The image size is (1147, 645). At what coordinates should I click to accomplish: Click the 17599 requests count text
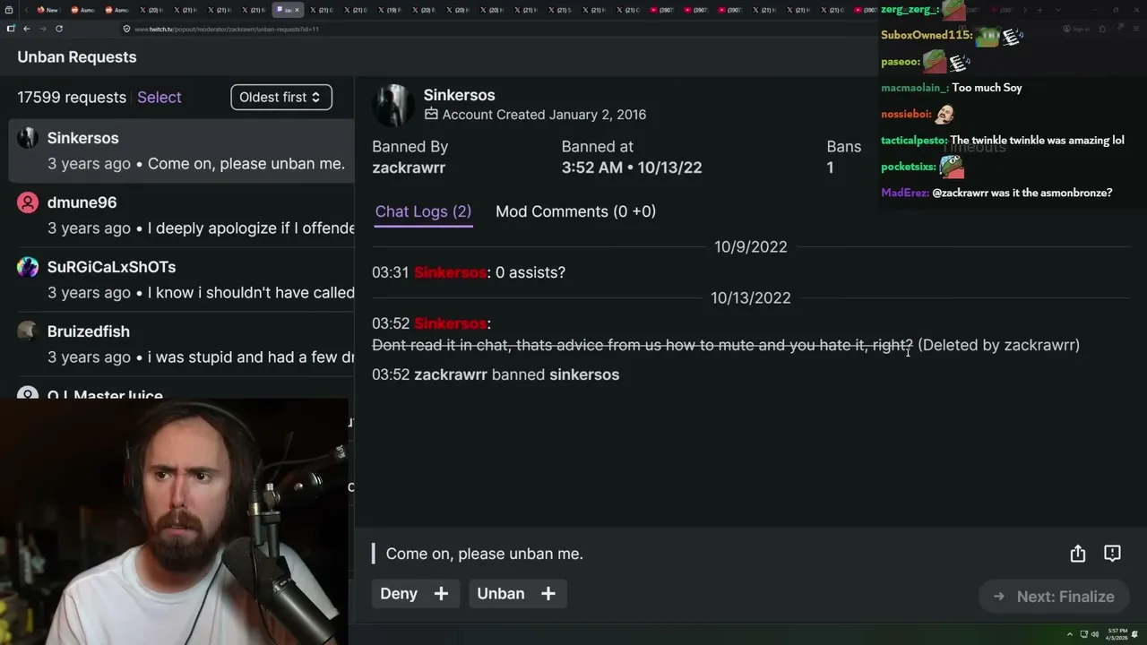click(72, 97)
